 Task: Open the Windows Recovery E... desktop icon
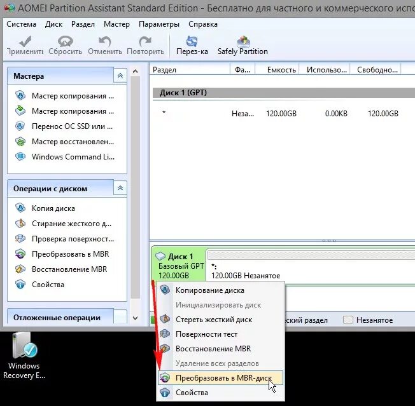[24, 346]
